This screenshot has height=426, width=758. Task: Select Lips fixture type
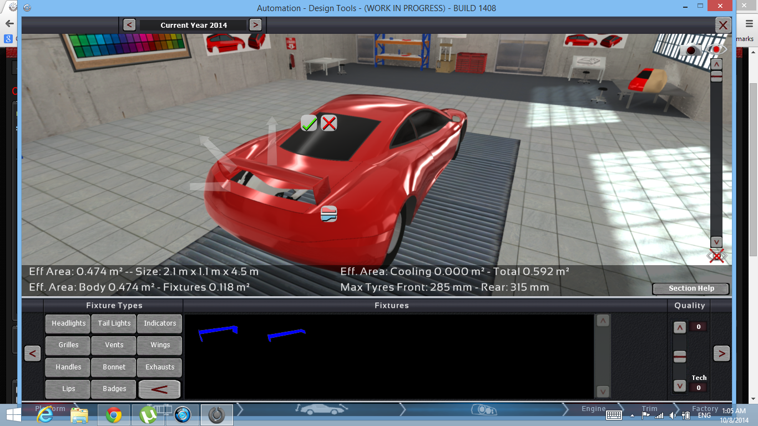[x=69, y=389]
